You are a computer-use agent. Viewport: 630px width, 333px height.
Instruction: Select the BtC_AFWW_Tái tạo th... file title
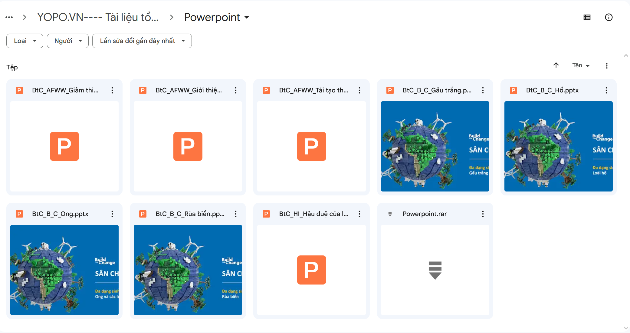(313, 90)
